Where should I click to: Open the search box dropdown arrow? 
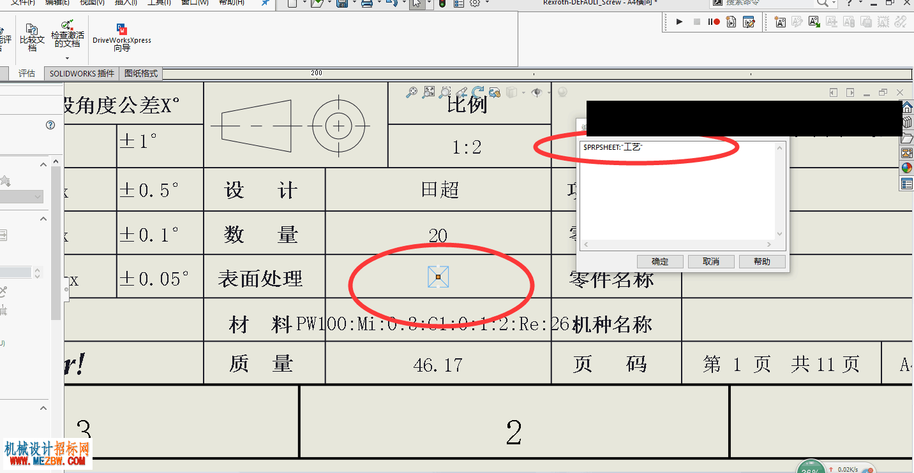click(x=834, y=3)
